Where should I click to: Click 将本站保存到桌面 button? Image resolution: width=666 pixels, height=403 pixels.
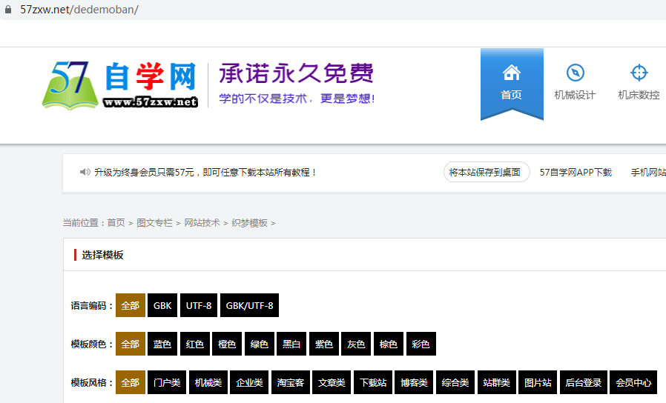(487, 172)
